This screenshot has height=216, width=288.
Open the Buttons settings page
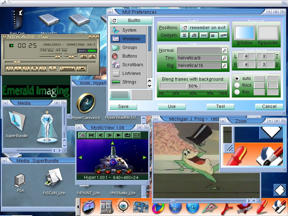(128, 56)
